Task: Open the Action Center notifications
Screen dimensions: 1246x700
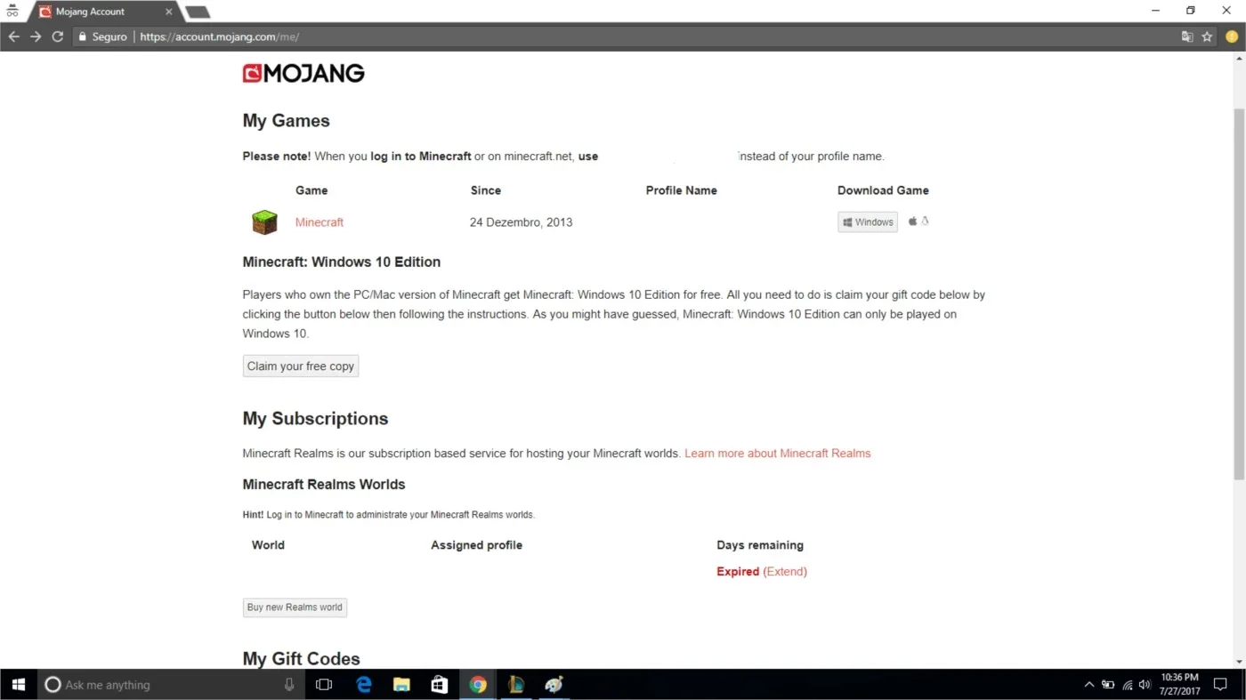Action: point(1220,685)
